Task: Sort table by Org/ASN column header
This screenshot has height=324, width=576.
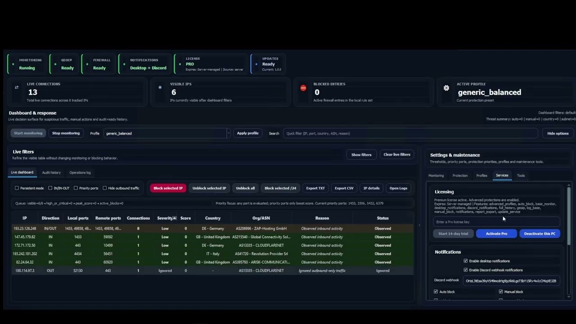Action: point(261,218)
